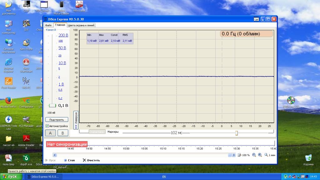Click the keyboard icon in title bar
Screen dimensions: 320x180
[256, 19]
